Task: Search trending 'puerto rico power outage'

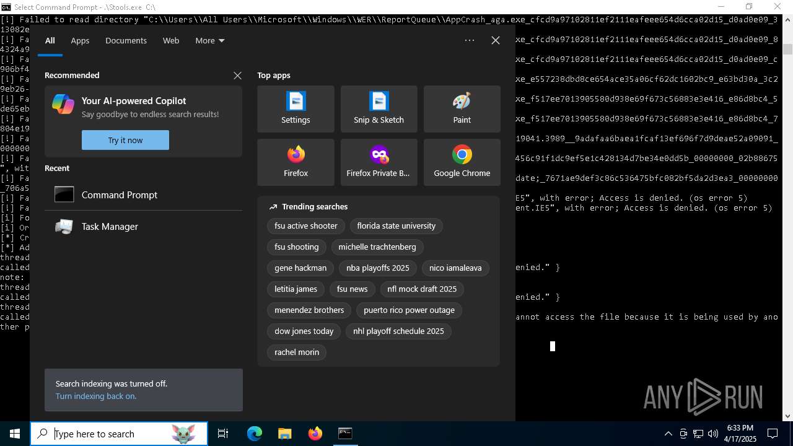Action: (x=409, y=310)
